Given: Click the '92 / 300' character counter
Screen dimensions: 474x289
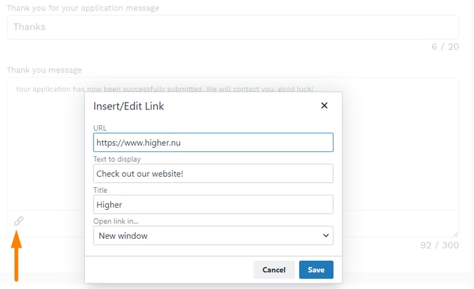Looking at the screenshot, I should [x=440, y=245].
